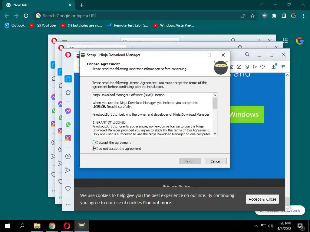The width and height of the screenshot is (310, 232).
Task: Switch to Chrome from the taskbar
Action: pos(52,226)
